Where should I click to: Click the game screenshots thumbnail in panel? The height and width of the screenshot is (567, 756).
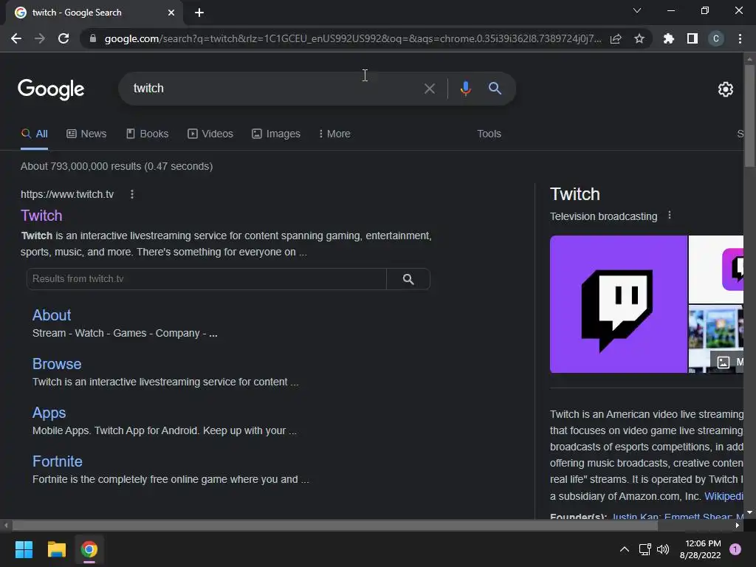pos(716,338)
